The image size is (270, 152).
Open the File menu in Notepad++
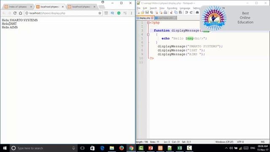[138, 8]
